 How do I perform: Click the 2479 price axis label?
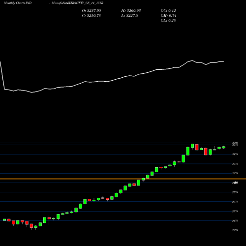235,221
